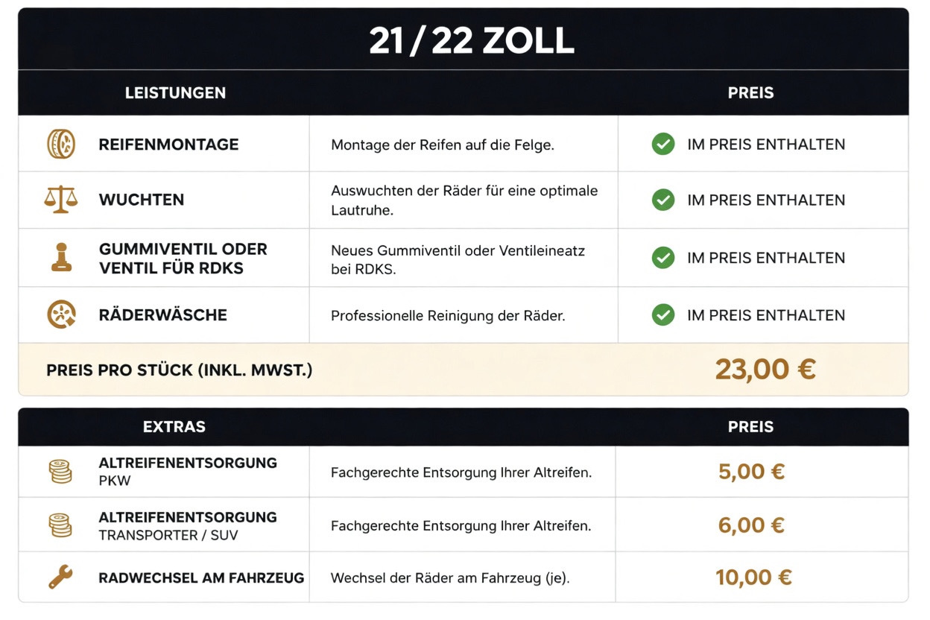Click the green checkmark in the Gummiventil row
Image resolution: width=930 pixels, height=620 pixels.
[x=663, y=258]
